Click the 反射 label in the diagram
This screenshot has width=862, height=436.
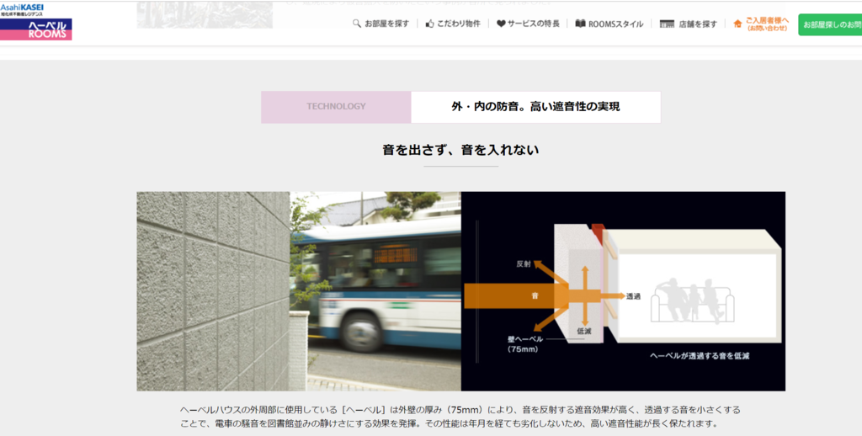(523, 263)
